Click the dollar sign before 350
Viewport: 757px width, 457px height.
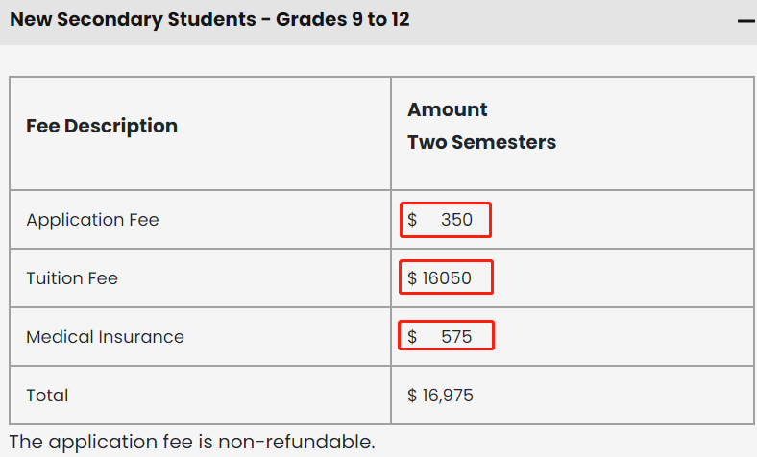(412, 220)
